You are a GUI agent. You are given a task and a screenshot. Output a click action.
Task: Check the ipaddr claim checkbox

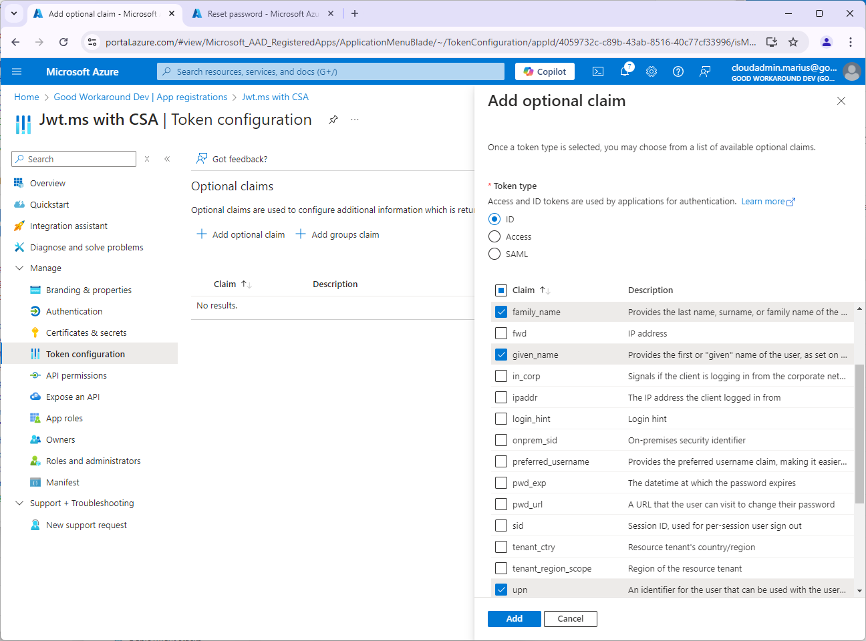pos(501,397)
